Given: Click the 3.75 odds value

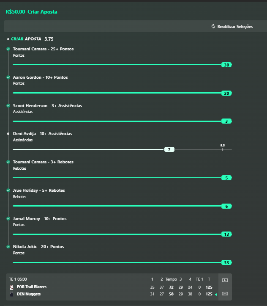Looking at the screenshot, I should (49, 39).
